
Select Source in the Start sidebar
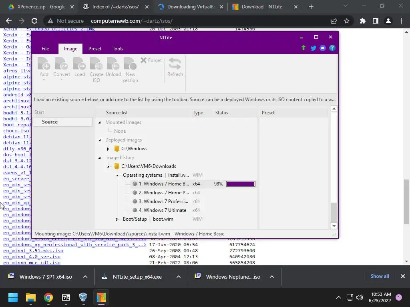pyautogui.click(x=62, y=122)
